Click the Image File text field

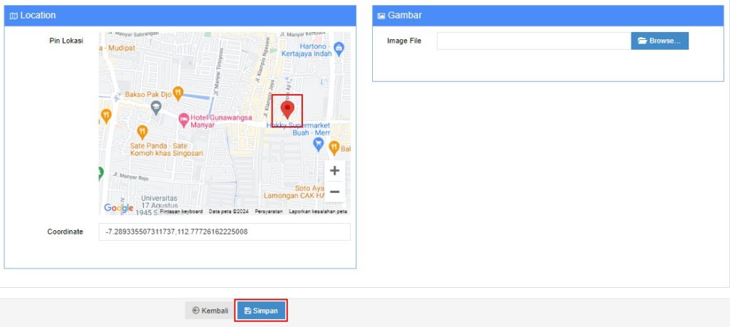534,41
